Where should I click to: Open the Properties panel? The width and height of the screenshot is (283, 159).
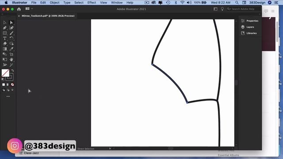[250, 21]
